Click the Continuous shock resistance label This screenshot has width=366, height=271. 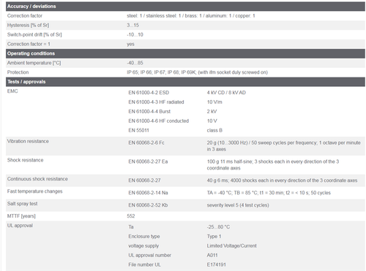point(37,179)
